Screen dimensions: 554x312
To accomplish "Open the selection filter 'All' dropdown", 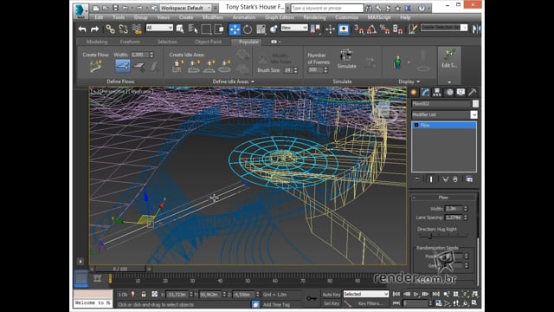I will tap(159, 28).
